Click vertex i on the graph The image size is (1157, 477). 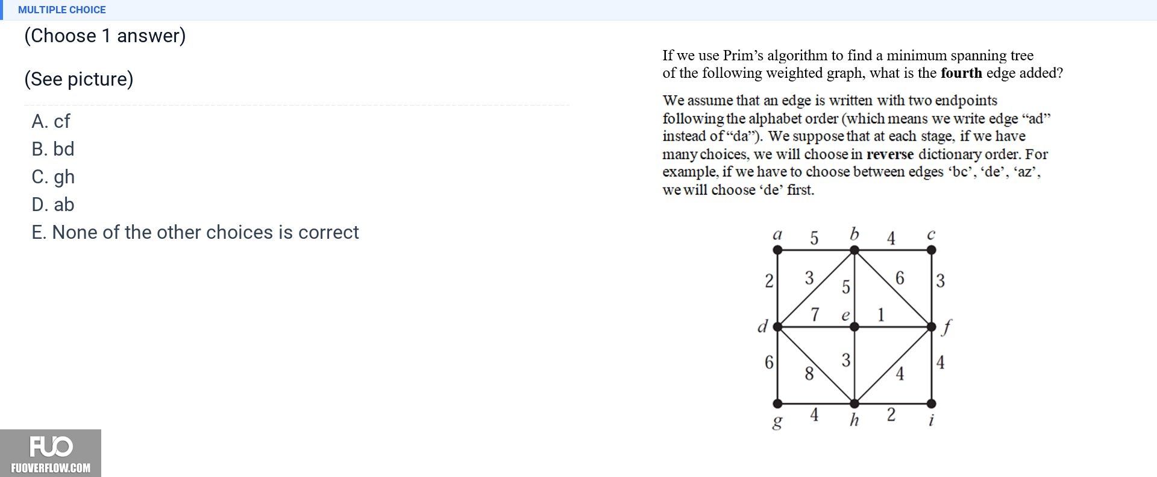click(931, 403)
